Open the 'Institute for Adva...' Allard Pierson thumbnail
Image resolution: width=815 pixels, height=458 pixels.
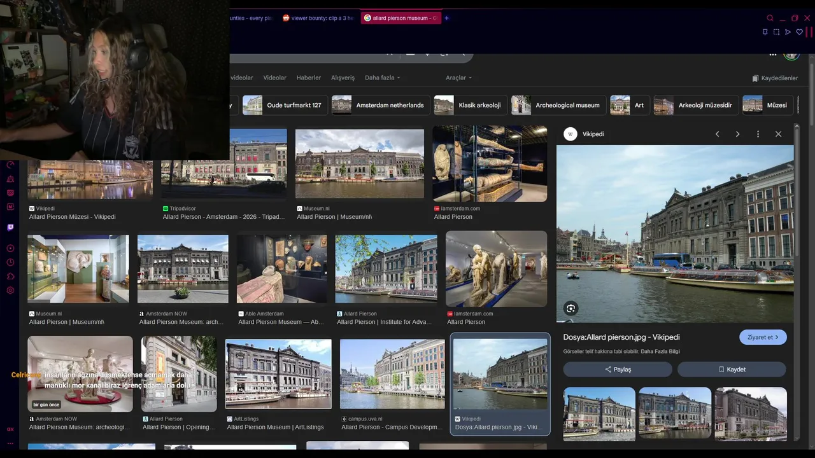pyautogui.click(x=386, y=268)
